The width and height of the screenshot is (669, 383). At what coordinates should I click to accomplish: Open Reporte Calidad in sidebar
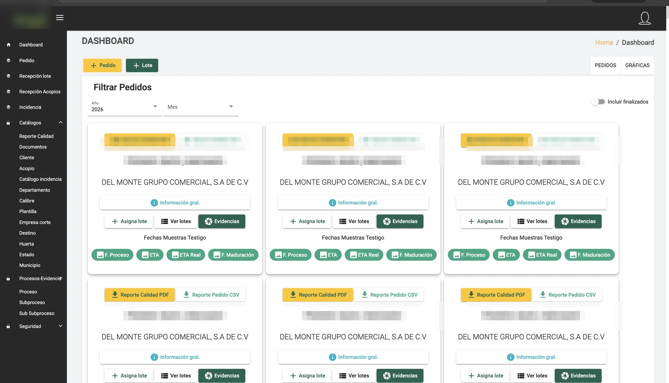tap(36, 136)
